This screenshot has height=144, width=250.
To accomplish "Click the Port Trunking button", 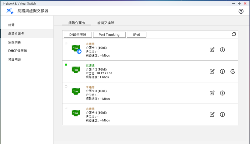I will coord(109,35).
